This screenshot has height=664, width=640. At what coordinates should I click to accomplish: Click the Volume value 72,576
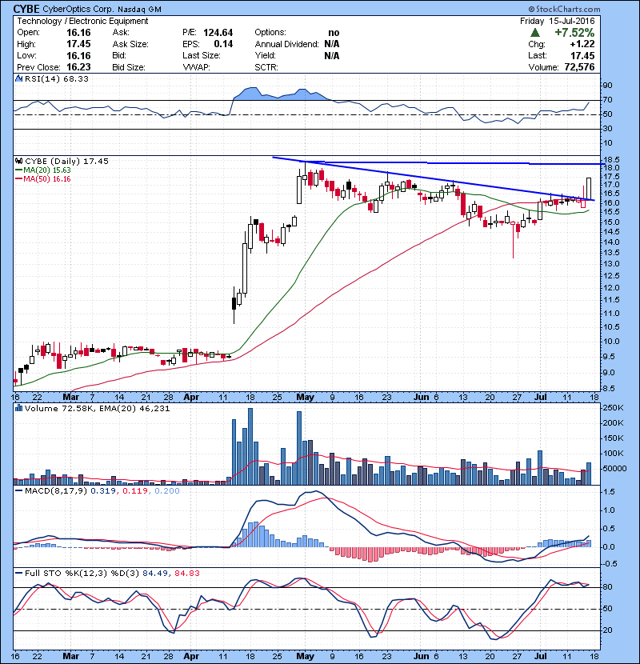579,67
